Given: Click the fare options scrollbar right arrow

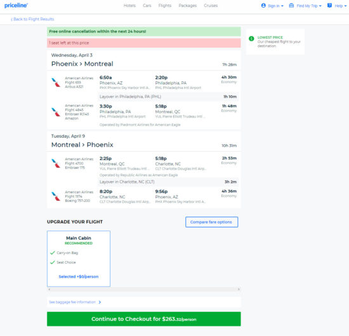Looking at the screenshot, I should (239, 289).
